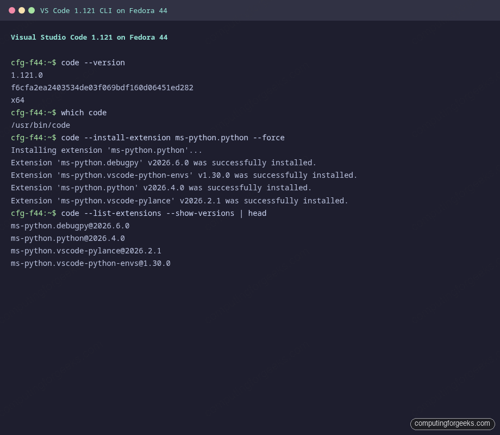Click the 'x64' architecture line
Viewport: 500px width, 435px height.
pyautogui.click(x=17, y=100)
